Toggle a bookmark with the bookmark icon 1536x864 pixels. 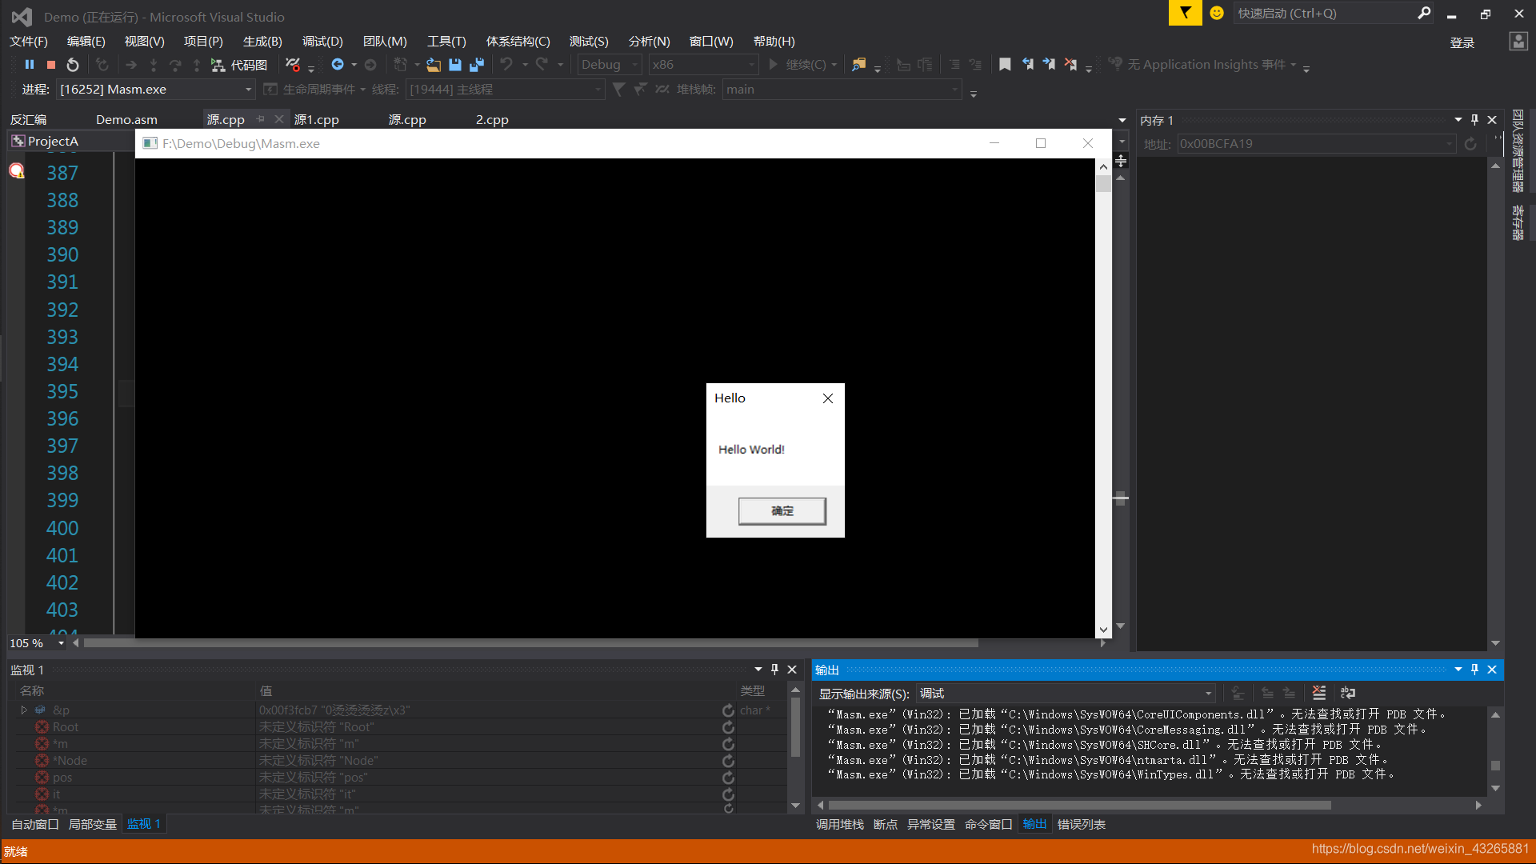(x=1005, y=64)
